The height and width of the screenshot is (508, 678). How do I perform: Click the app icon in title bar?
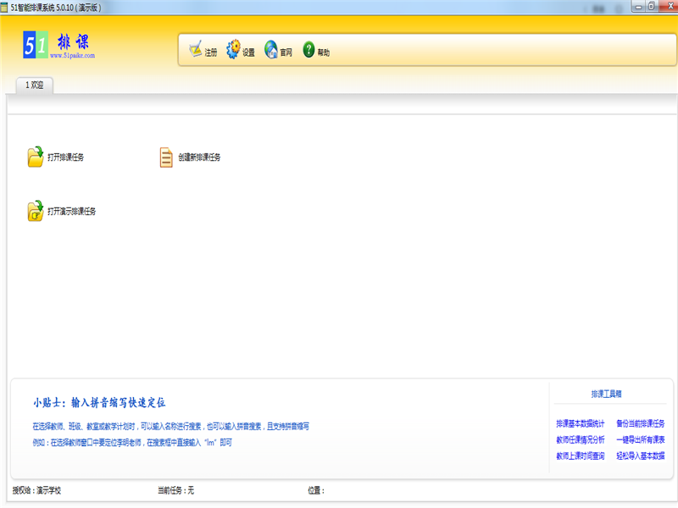(4, 8)
